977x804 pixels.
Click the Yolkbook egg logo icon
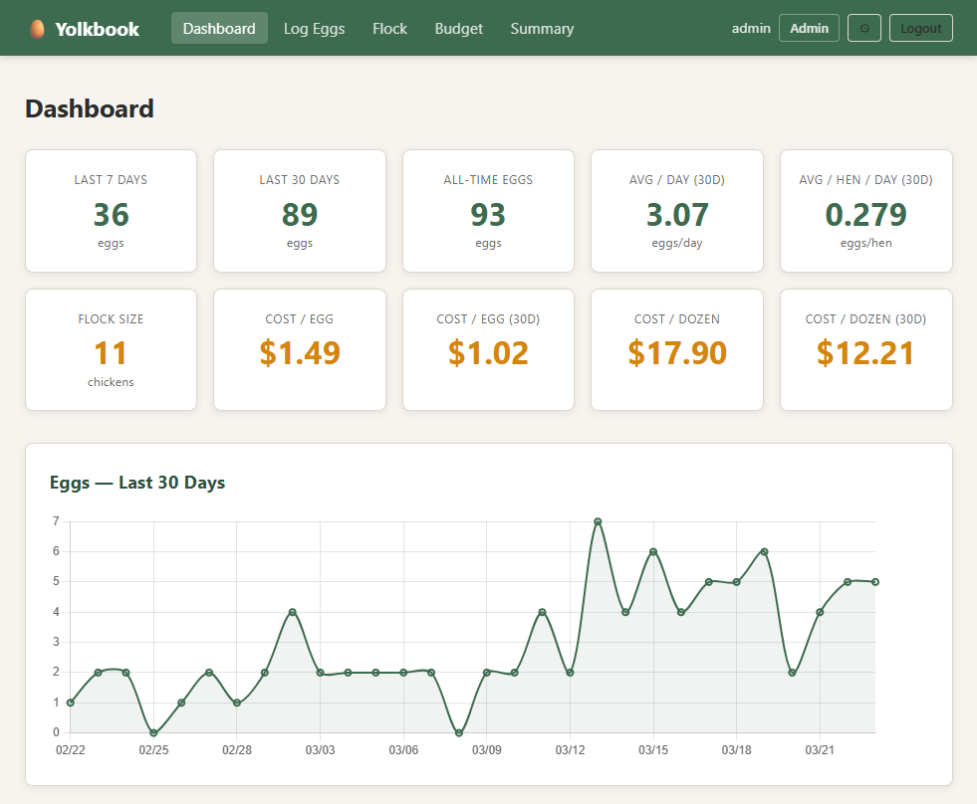[40, 27]
